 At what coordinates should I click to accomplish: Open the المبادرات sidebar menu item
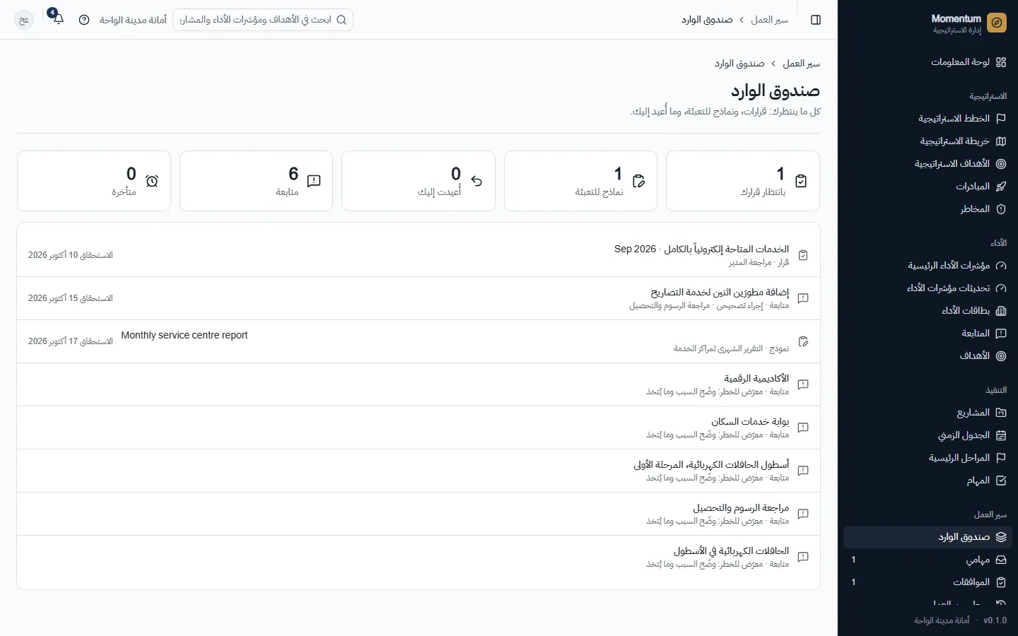[928, 187]
